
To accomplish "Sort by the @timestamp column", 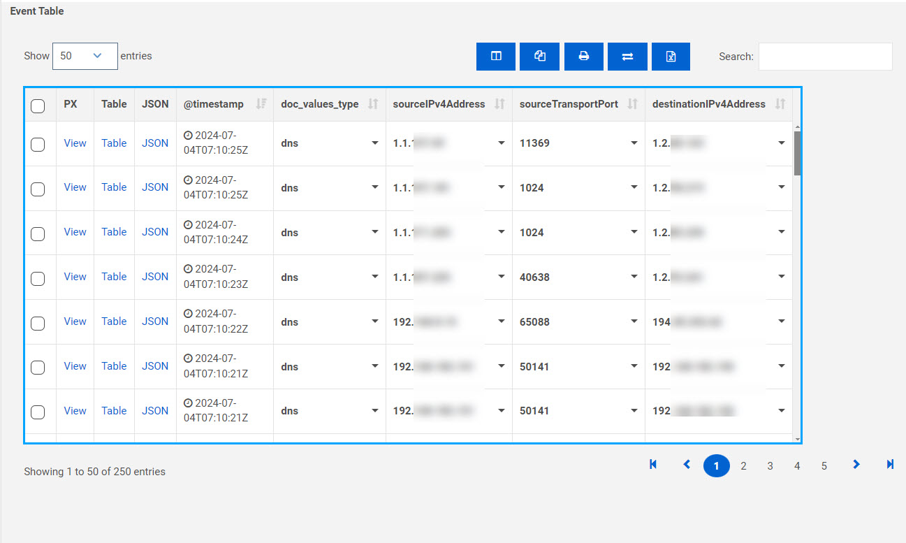I will (x=261, y=104).
